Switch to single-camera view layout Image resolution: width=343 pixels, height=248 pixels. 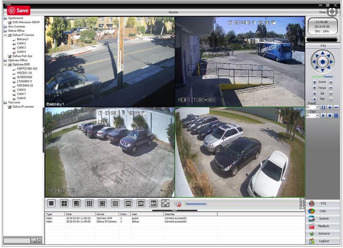pyautogui.click(x=52, y=203)
